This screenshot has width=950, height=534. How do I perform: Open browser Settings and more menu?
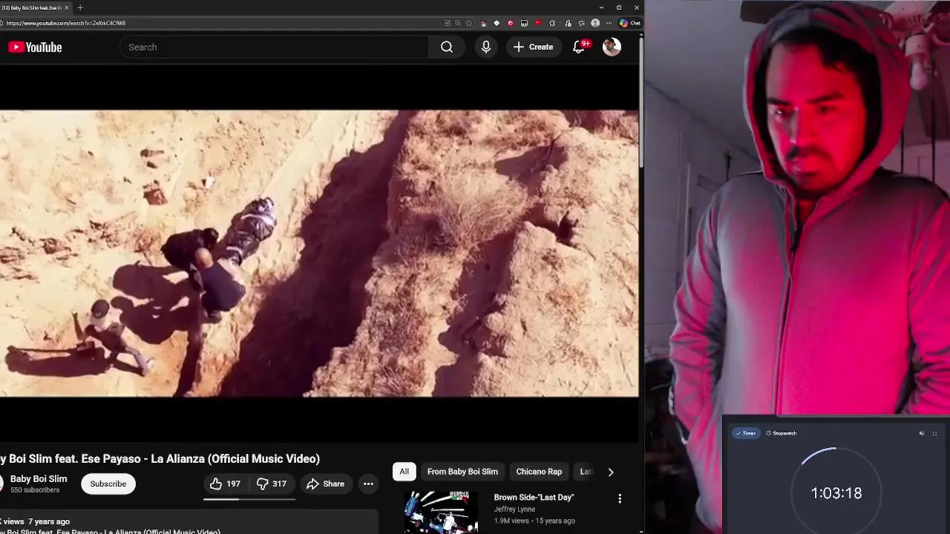pos(609,23)
